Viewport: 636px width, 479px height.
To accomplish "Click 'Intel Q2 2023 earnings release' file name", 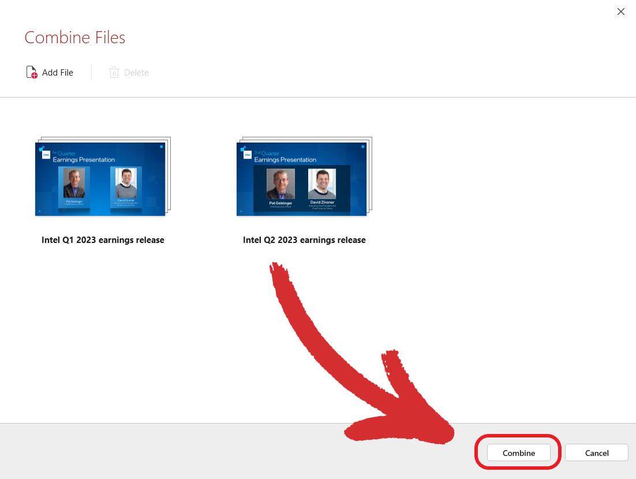I will (x=304, y=240).
